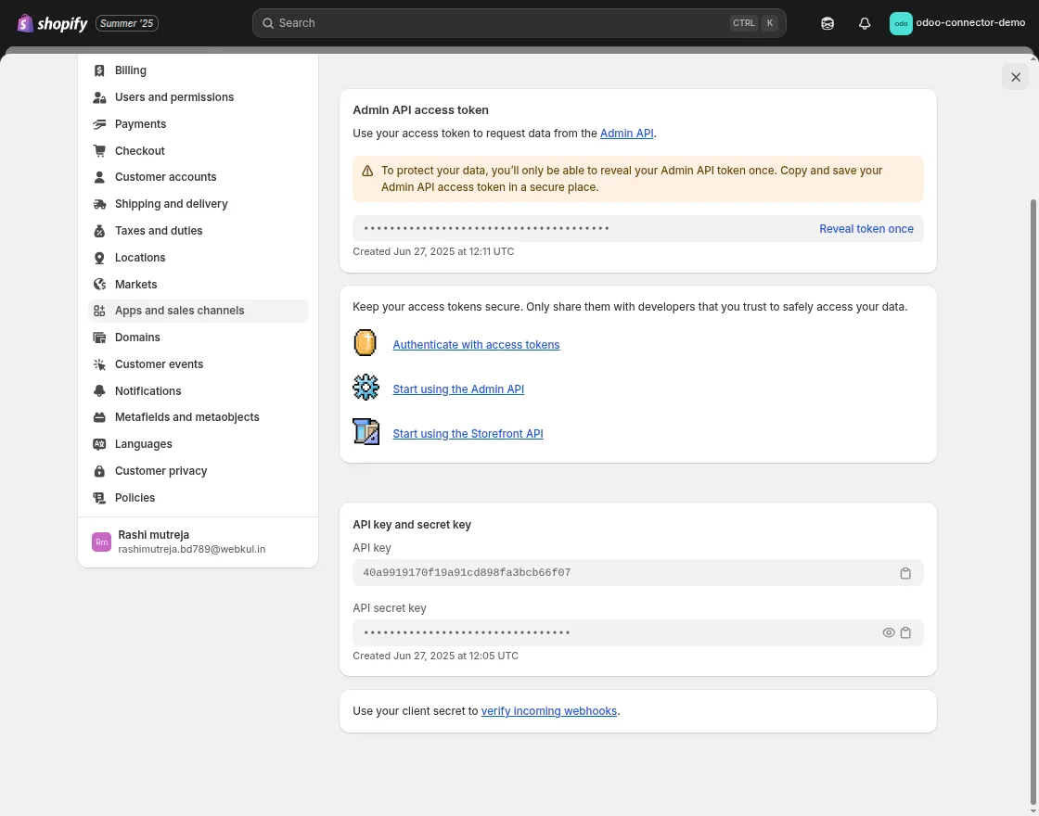This screenshot has width=1039, height=816.
Task: Copy the API secret key via its clipboard icon
Action: tap(906, 632)
